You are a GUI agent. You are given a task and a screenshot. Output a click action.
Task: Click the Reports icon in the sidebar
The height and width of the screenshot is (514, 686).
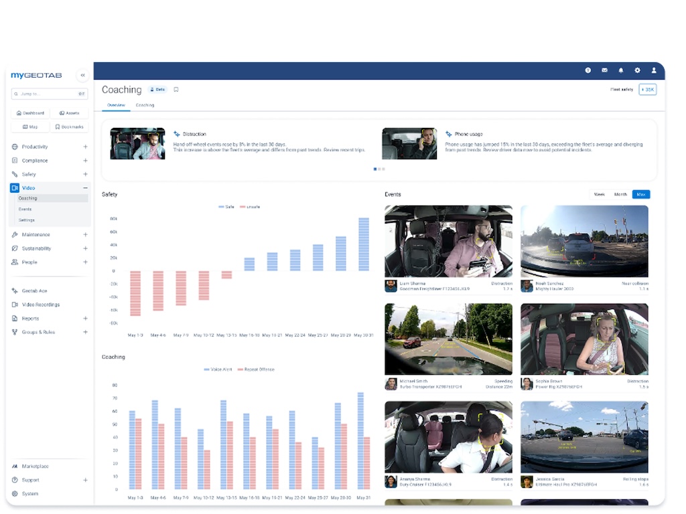click(x=15, y=319)
